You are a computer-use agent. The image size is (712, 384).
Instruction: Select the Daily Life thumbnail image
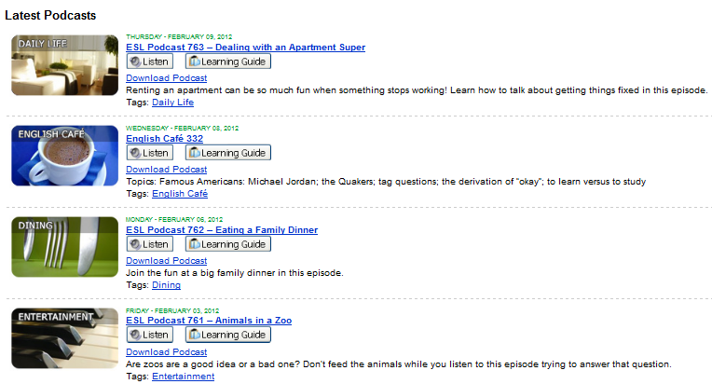[x=65, y=65]
